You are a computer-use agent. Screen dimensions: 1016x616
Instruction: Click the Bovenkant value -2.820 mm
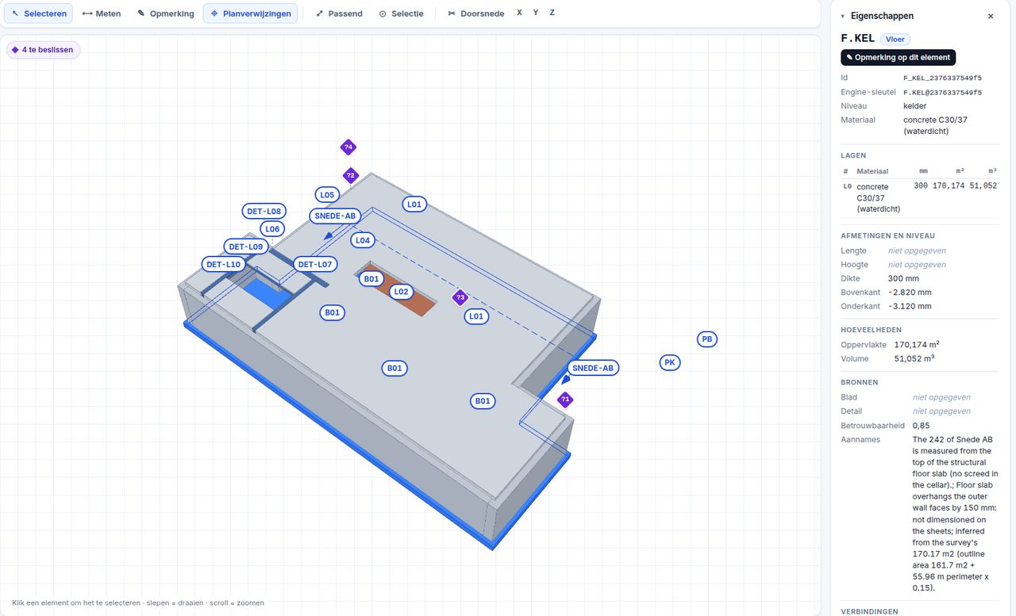tap(910, 293)
